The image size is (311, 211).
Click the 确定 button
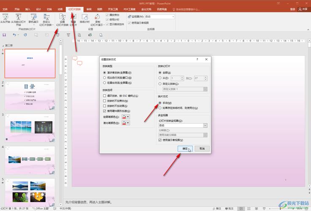[x=185, y=149]
